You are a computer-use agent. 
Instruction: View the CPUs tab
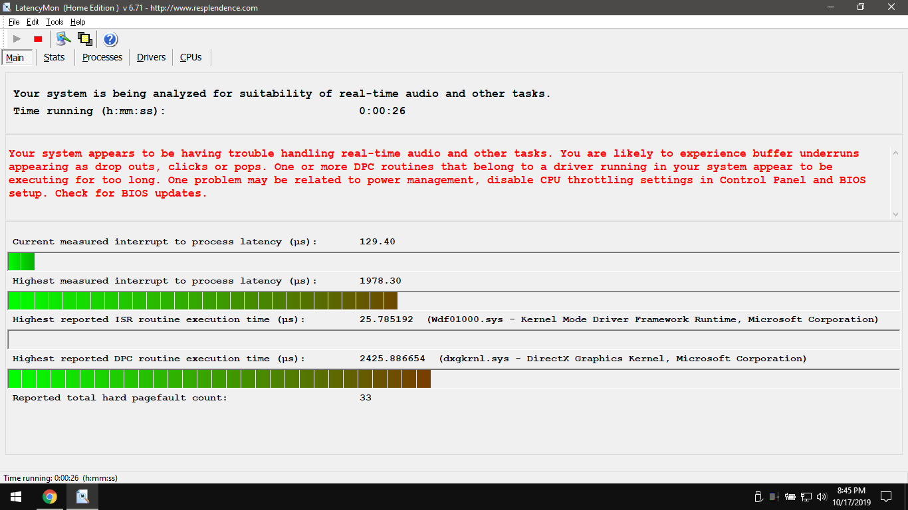click(191, 58)
